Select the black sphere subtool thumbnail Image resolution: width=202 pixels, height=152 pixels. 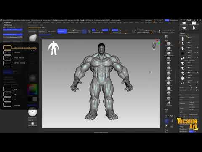(x=183, y=54)
